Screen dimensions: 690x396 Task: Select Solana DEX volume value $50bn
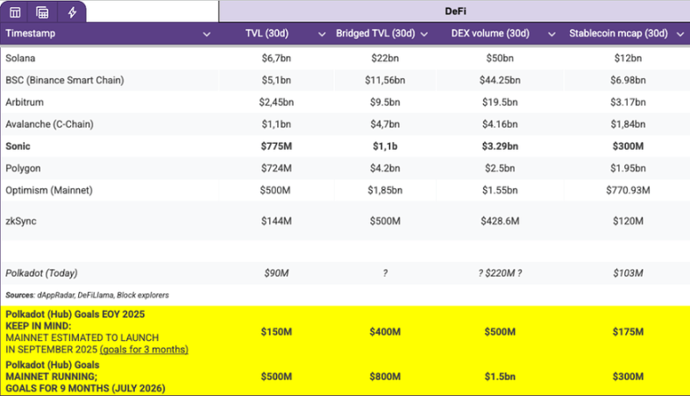click(500, 58)
